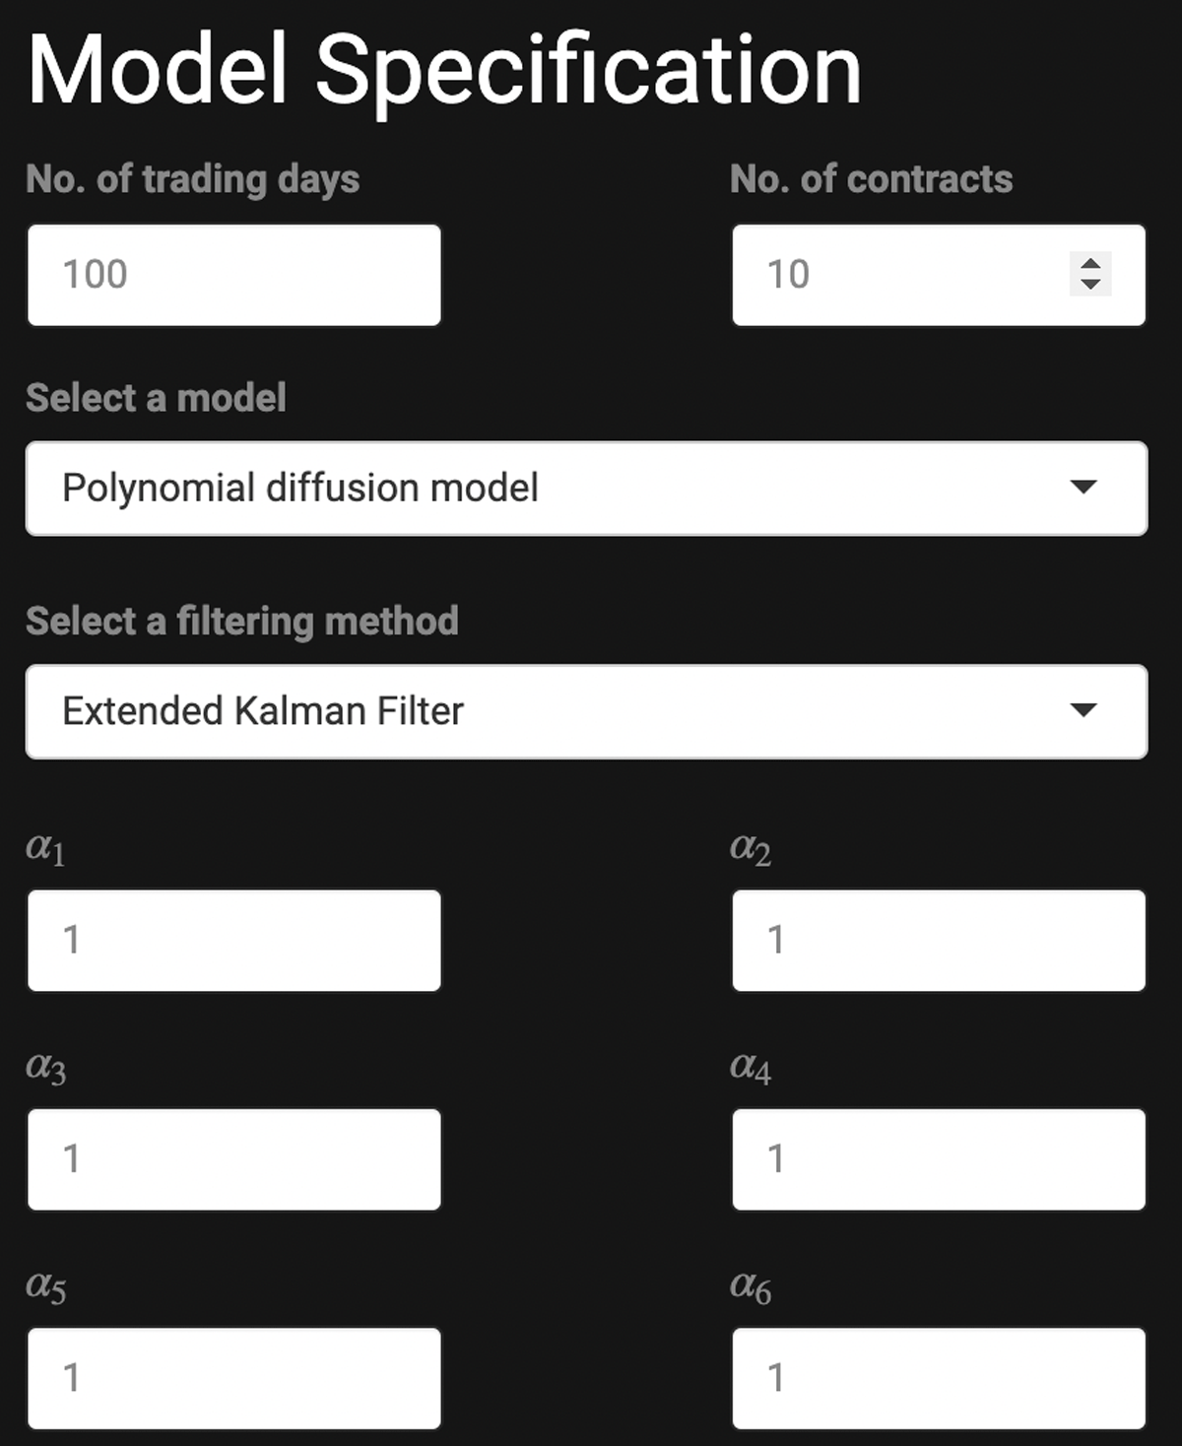The width and height of the screenshot is (1182, 1446).
Task: Click the 'Select a filtering method' label
Action: (x=242, y=621)
